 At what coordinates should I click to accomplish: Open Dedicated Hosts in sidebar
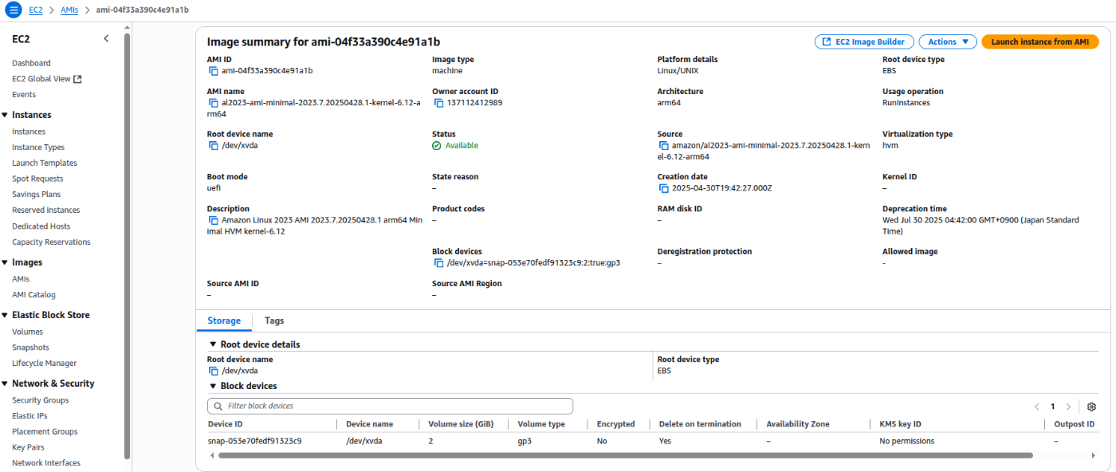point(41,226)
